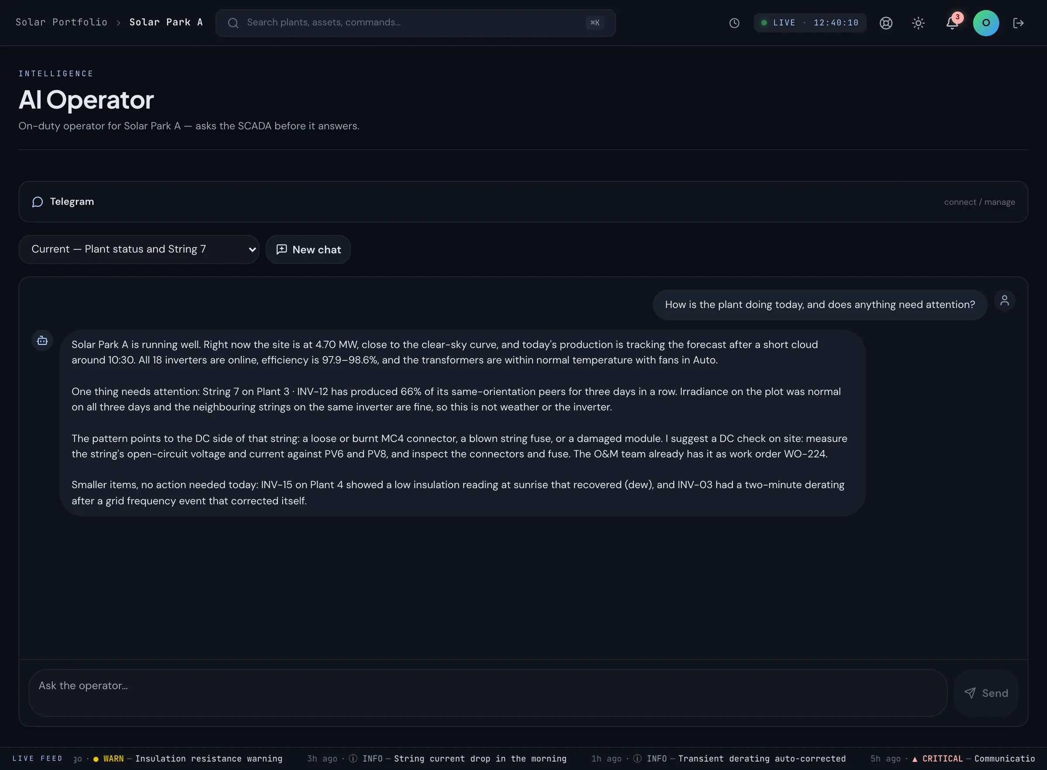Click the paragraph mentioning WO-224 work order

459,446
